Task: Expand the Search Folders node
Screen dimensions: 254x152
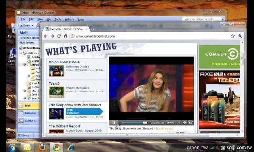Action: point(25,98)
